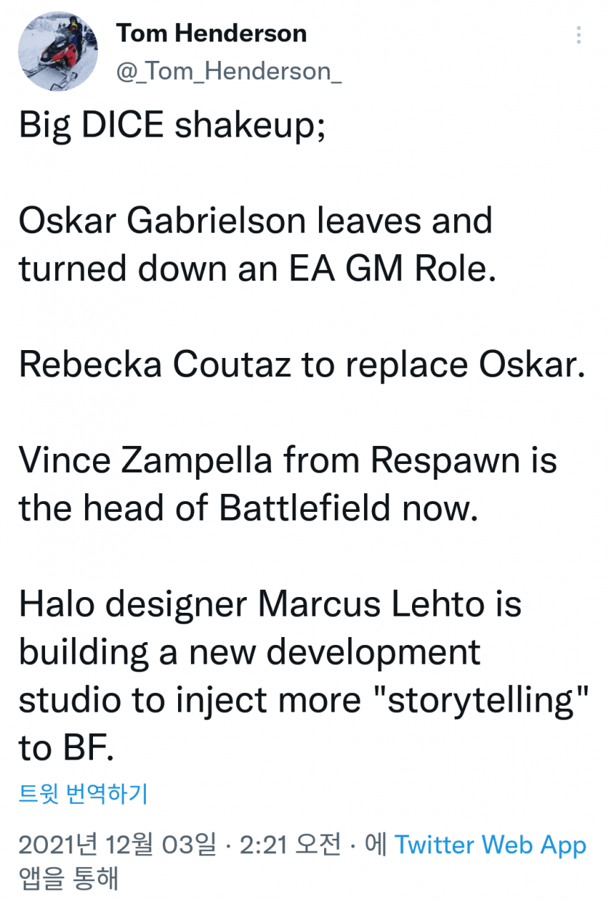Click the final "to BF." line
Image resolution: width=608 pixels, height=902 pixels.
(x=67, y=749)
